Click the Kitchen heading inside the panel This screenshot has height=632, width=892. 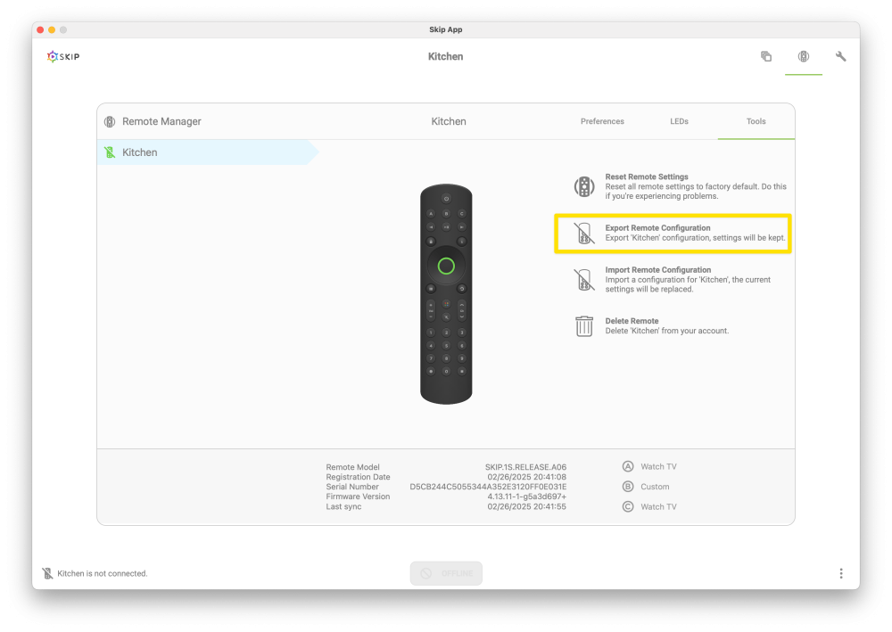pyautogui.click(x=449, y=121)
